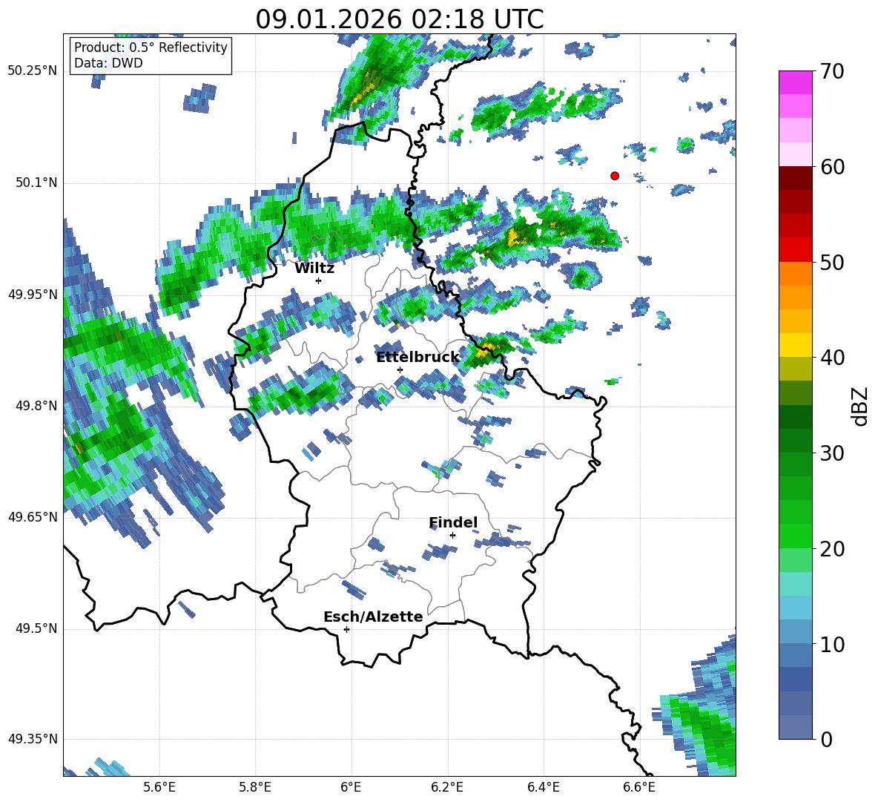
Task: Click the 6.2°E longitude label
Action: click(x=447, y=787)
